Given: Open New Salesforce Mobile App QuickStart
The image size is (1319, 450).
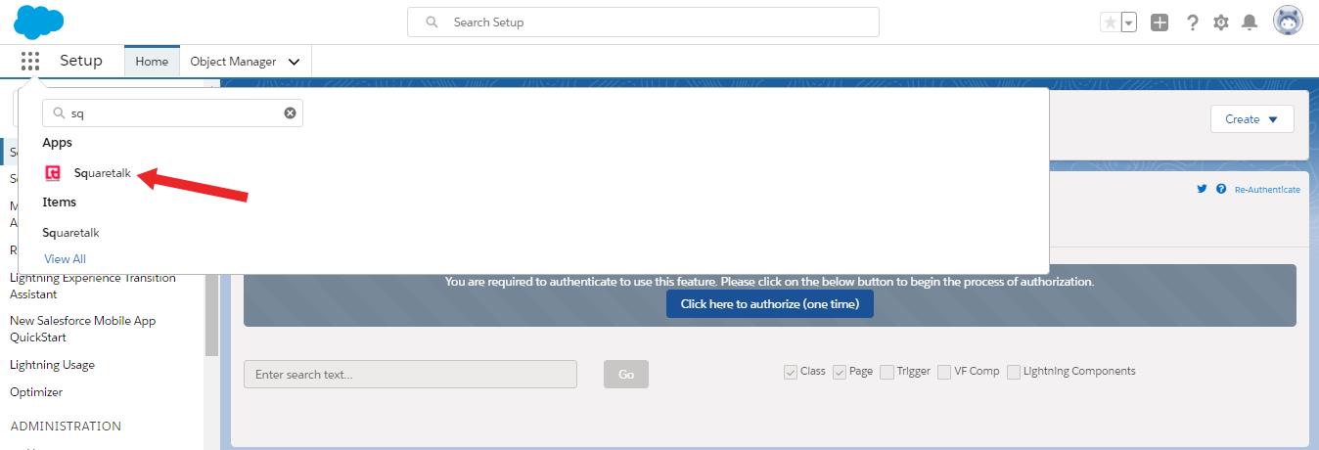Looking at the screenshot, I should tap(82, 329).
